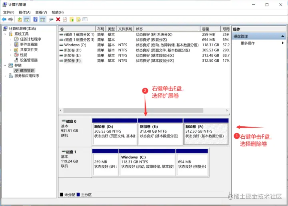Toggle the Show/Hide Console Tree icon
This screenshot has width=288, height=206.
(27, 19)
